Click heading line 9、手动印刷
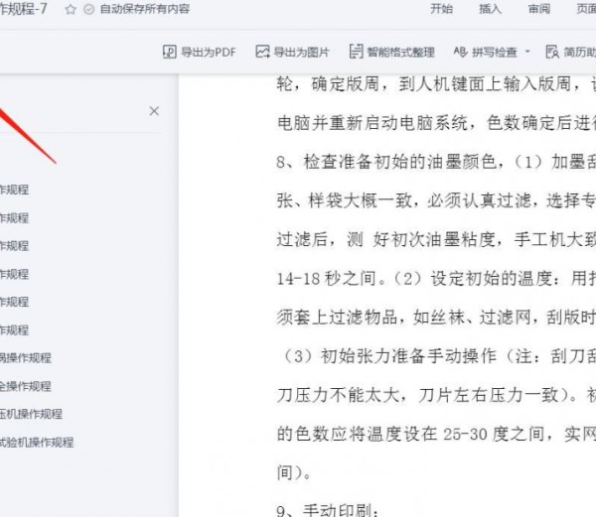 pyautogui.click(x=328, y=510)
